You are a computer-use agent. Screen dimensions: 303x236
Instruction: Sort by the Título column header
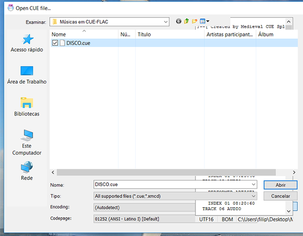pyautogui.click(x=170, y=34)
